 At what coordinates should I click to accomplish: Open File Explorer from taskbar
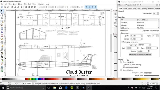54,88
